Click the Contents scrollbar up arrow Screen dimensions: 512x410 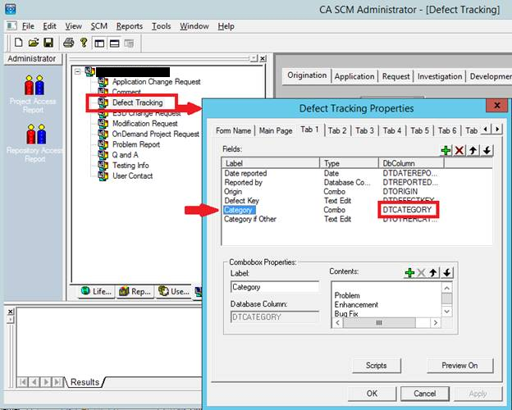(446, 288)
